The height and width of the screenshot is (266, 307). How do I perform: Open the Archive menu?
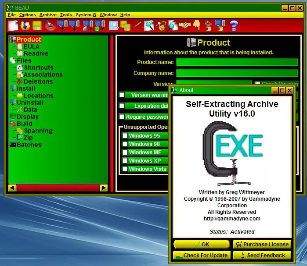(x=48, y=15)
